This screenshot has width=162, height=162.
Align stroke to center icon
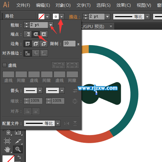point(28,53)
